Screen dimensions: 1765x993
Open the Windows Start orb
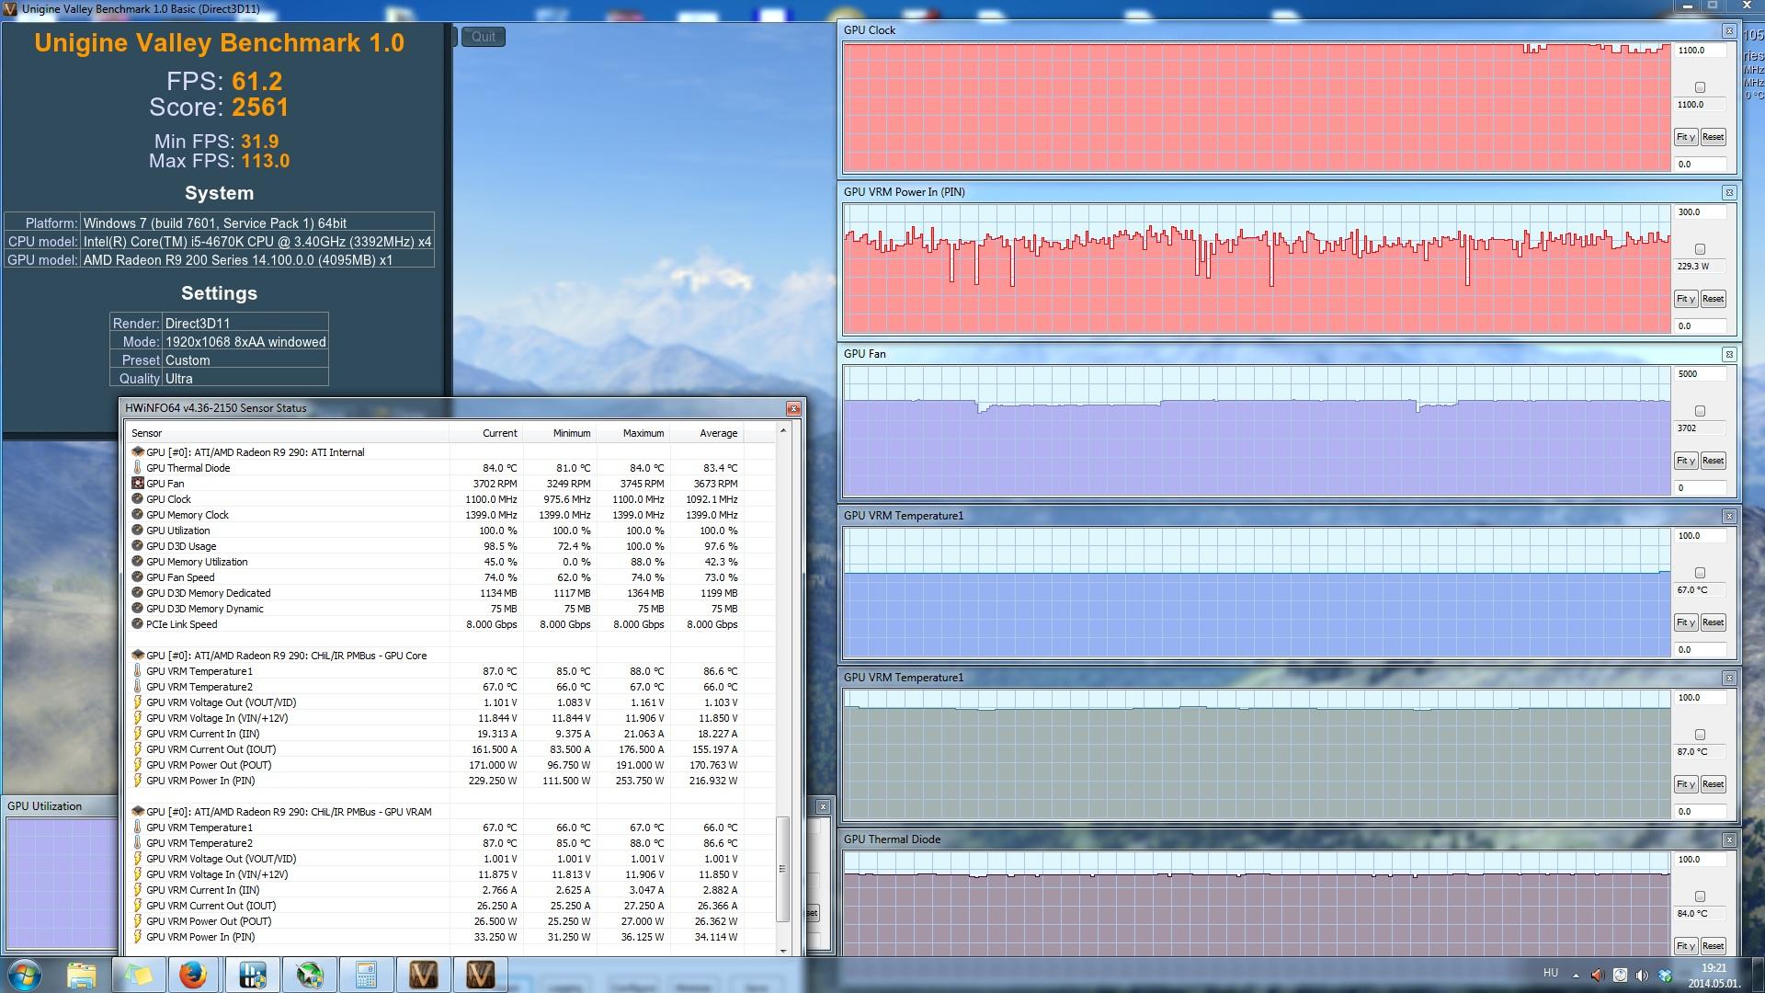click(x=24, y=975)
